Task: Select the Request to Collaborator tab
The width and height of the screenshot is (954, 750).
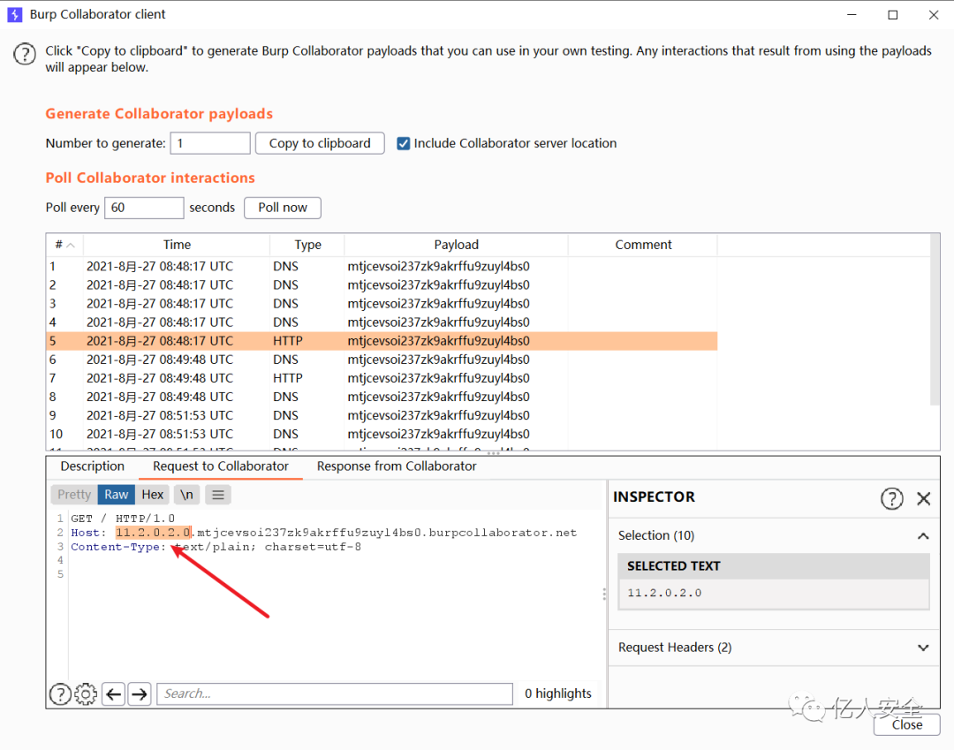Action: click(220, 466)
